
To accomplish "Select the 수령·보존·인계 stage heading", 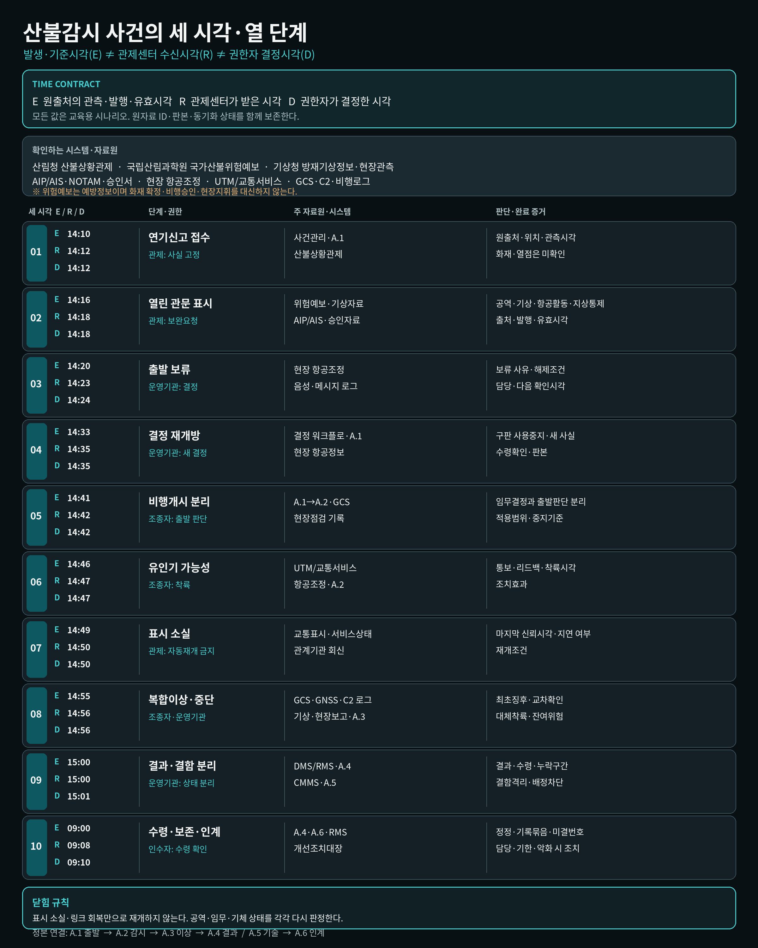I will pyautogui.click(x=184, y=831).
